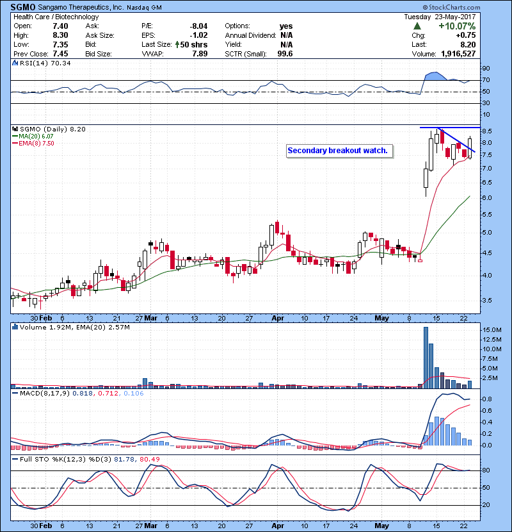The height and width of the screenshot is (532, 512).
Task: Click the MACD signal value 0.712
Action: click(x=108, y=394)
